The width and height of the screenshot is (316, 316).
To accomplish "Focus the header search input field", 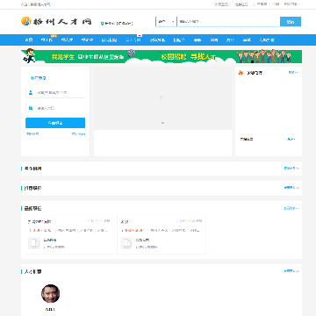I will coord(228,22).
